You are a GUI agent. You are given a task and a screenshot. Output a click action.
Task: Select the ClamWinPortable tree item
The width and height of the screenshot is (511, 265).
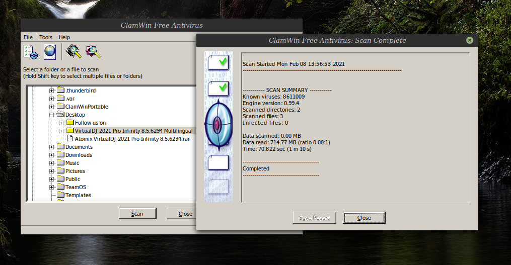87,107
